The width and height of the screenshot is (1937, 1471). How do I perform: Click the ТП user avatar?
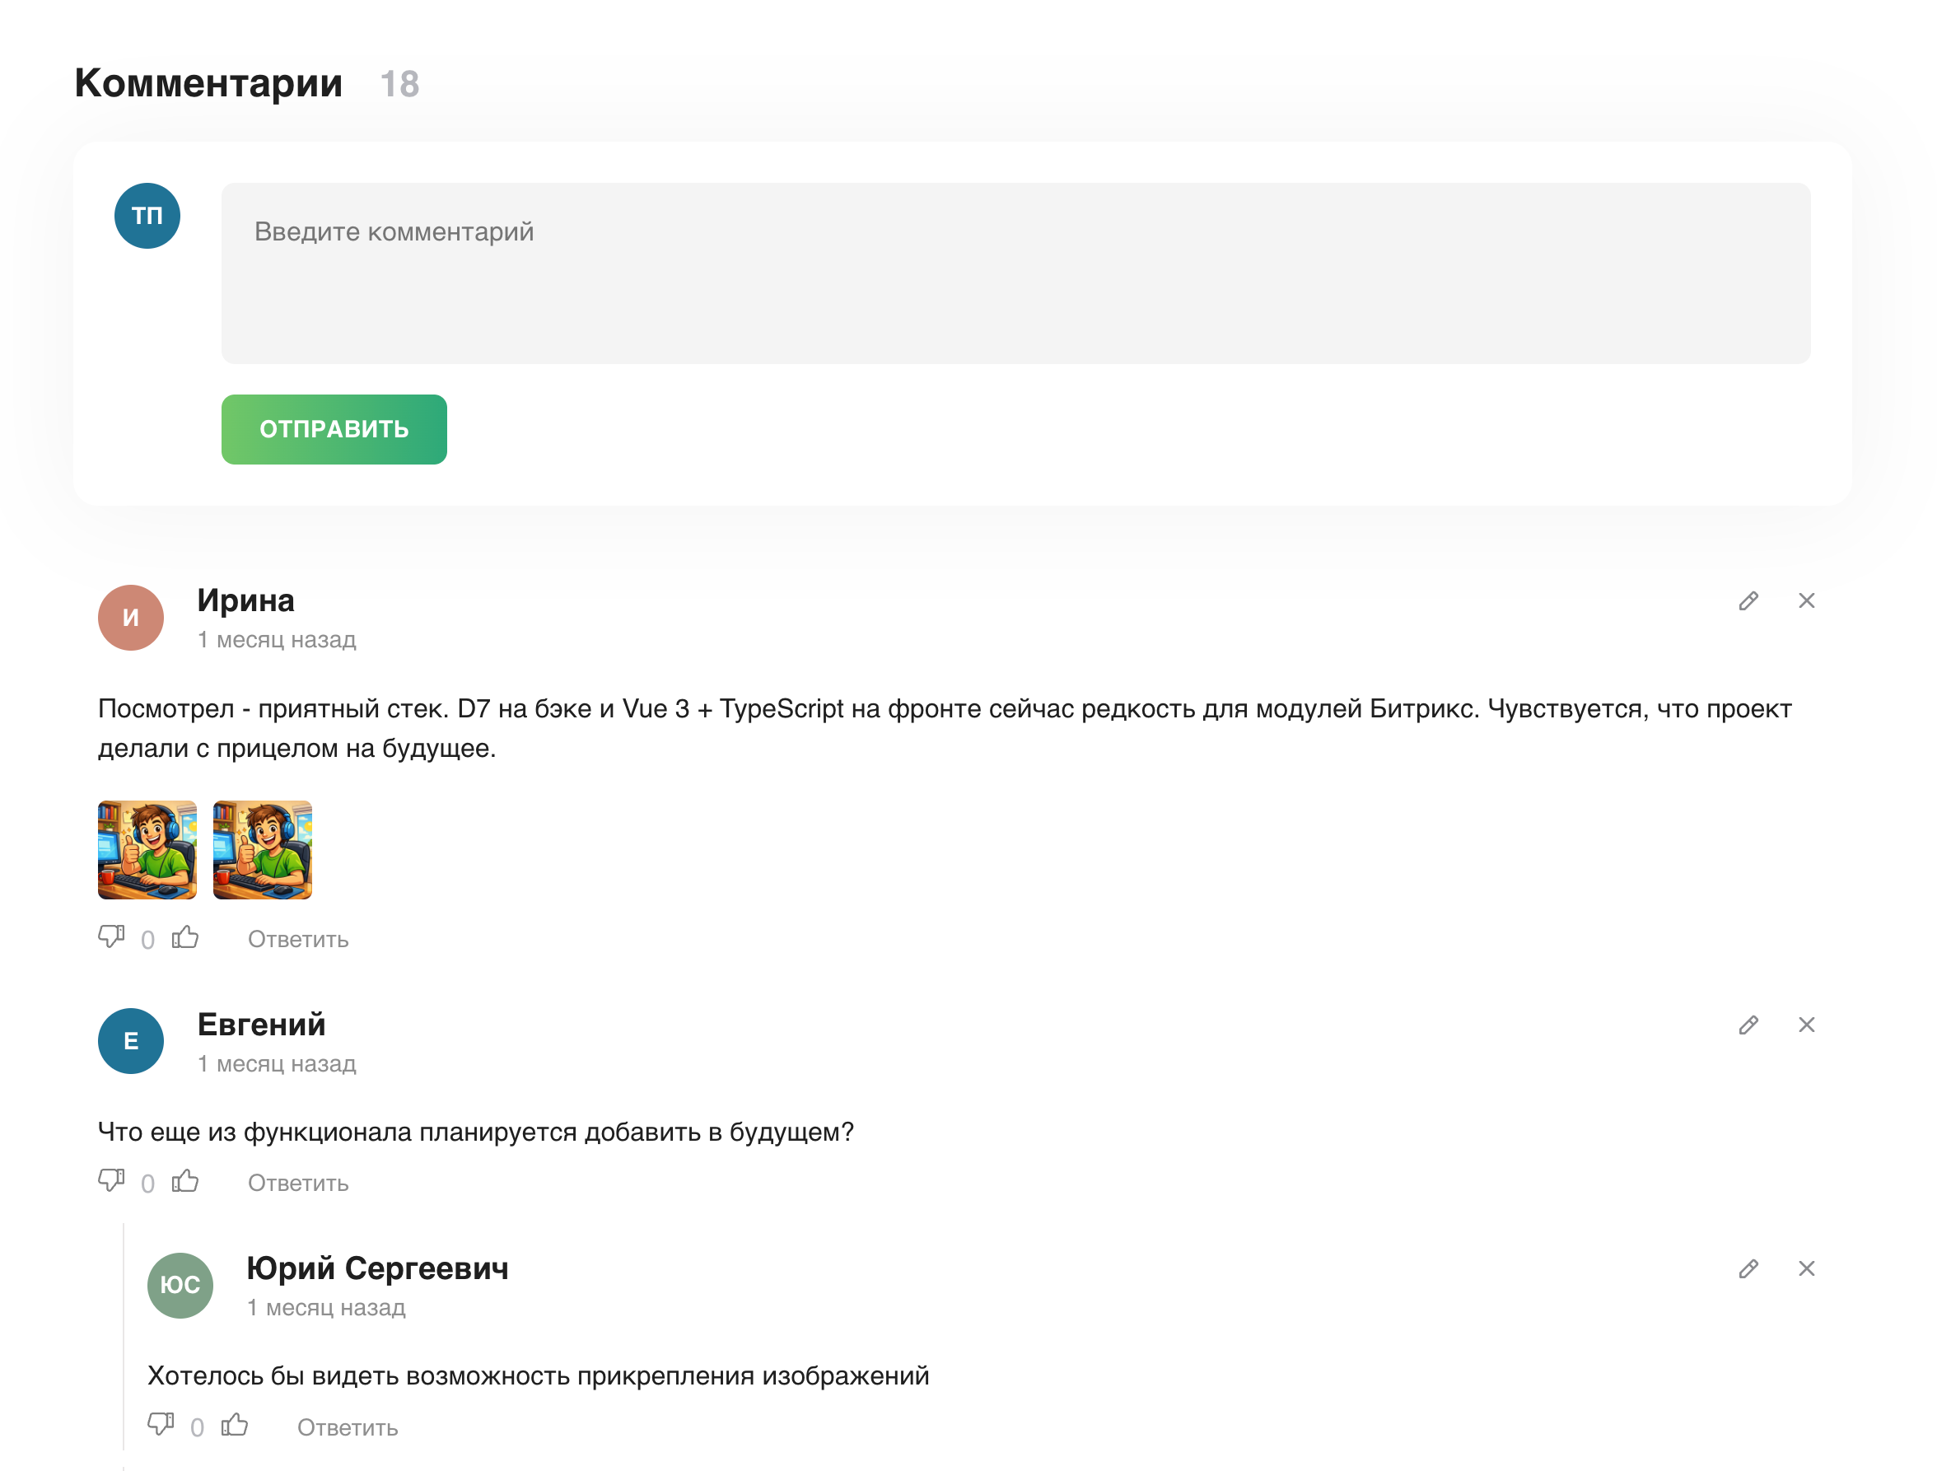tap(147, 216)
